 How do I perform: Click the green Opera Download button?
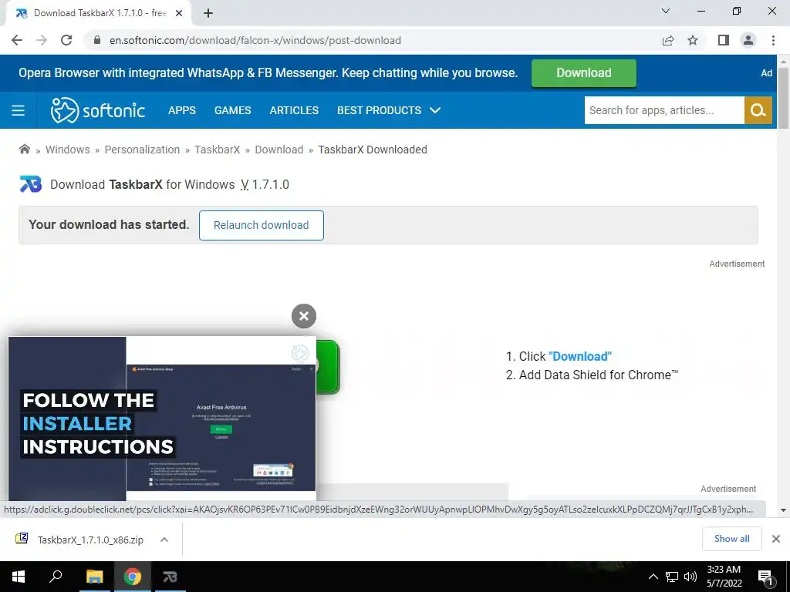point(583,73)
